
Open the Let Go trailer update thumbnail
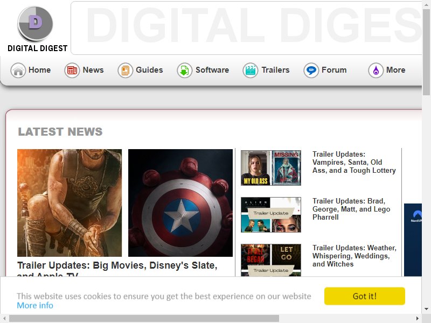(x=271, y=260)
